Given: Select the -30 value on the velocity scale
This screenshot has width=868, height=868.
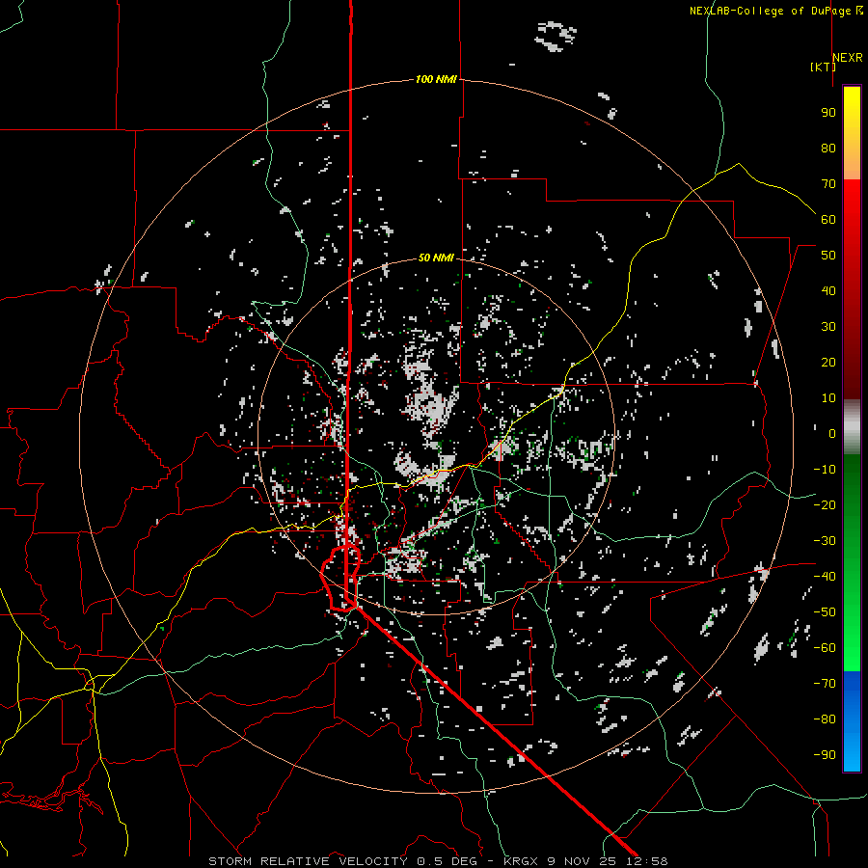Looking at the screenshot, I should pyautogui.click(x=825, y=541).
